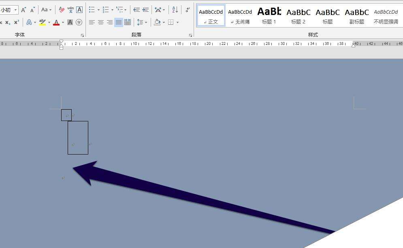This screenshot has height=248, width=403.
Task: Apply paragraph shading with paint bucket
Action: coord(157,22)
